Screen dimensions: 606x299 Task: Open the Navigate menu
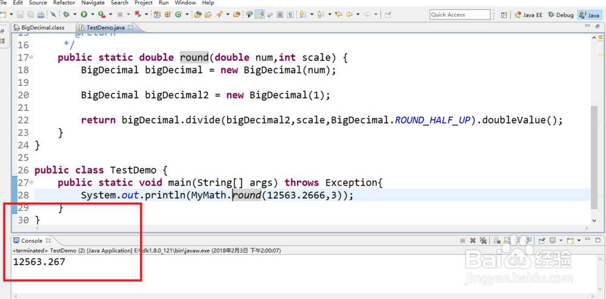click(x=93, y=2)
